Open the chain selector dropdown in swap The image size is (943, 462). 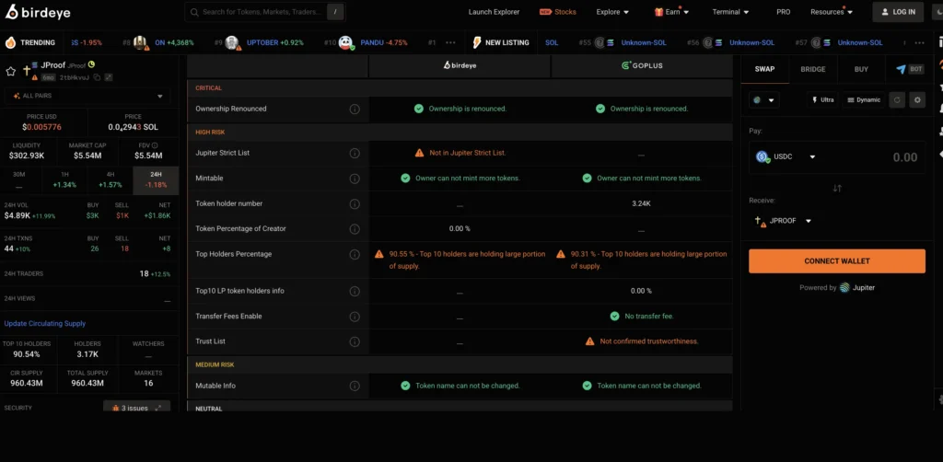tap(763, 99)
